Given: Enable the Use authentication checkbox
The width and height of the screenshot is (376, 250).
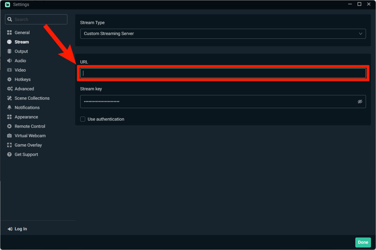Looking at the screenshot, I should (x=82, y=119).
